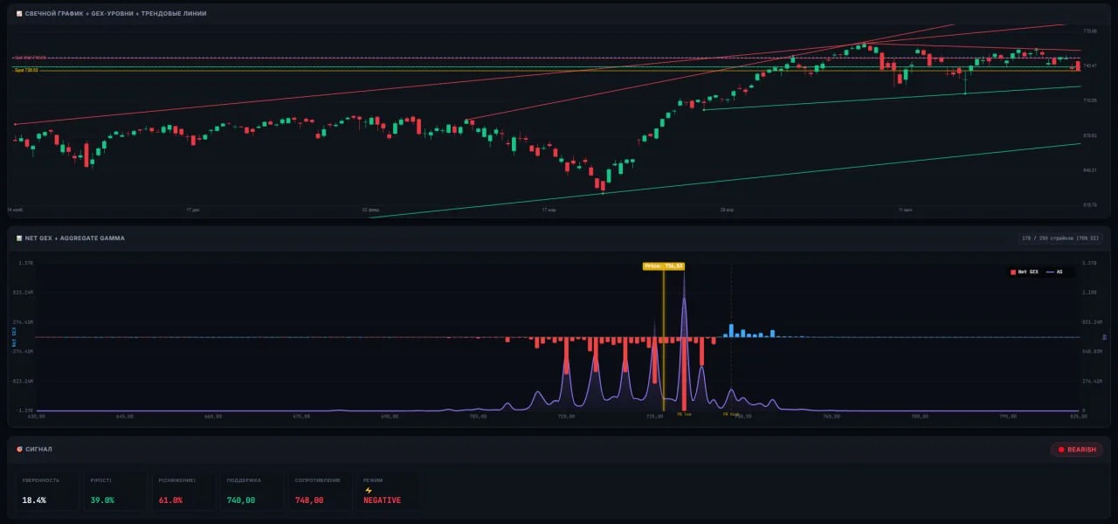Image resolution: width=1118 pixels, height=524 pixels.
Task: Click the candlestick chart panel header icon
Action: 19,14
